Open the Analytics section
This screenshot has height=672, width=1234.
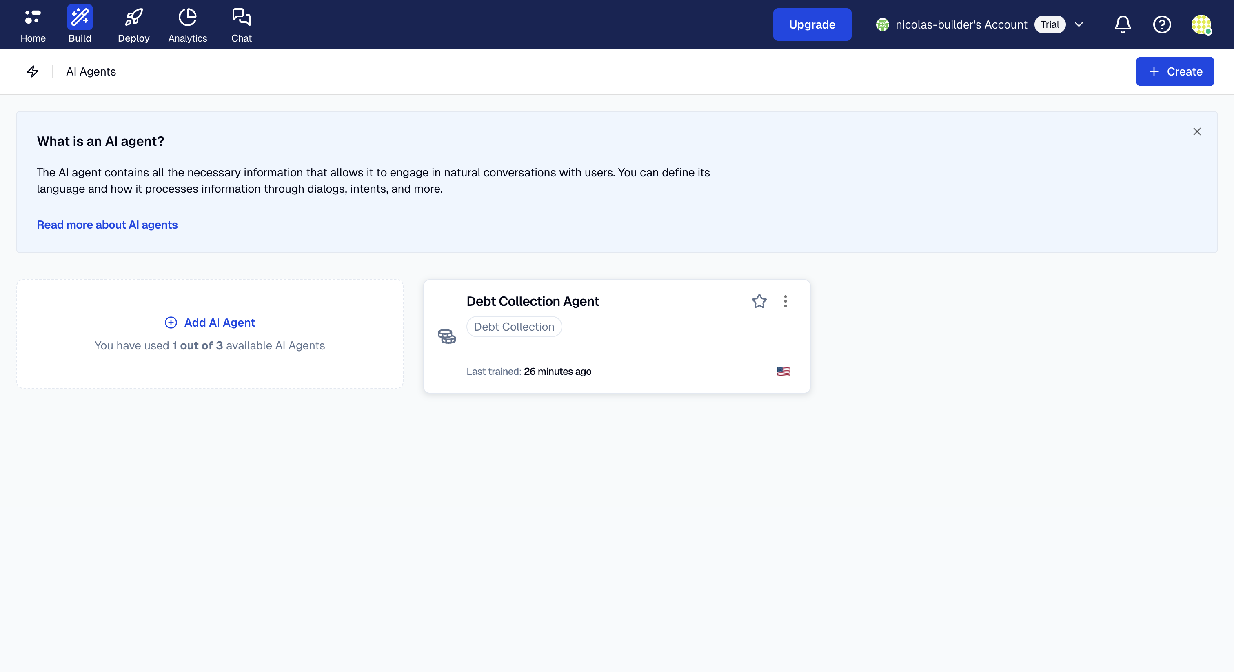coord(187,24)
